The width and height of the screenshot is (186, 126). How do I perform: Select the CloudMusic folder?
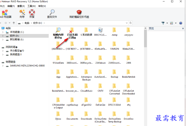(x=86, y=88)
